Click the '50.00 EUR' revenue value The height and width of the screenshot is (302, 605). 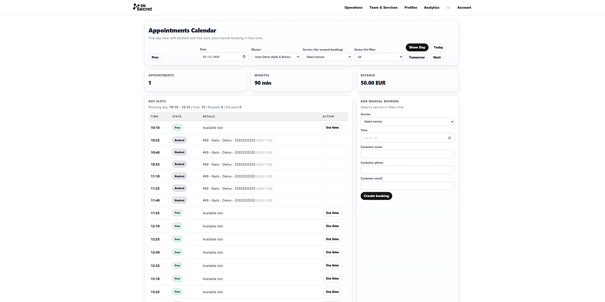(373, 83)
